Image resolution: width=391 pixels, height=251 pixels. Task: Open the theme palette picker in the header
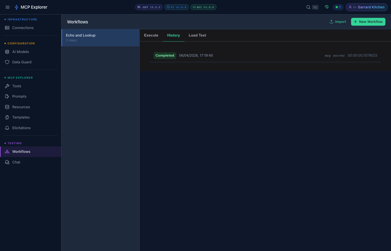click(x=326, y=7)
